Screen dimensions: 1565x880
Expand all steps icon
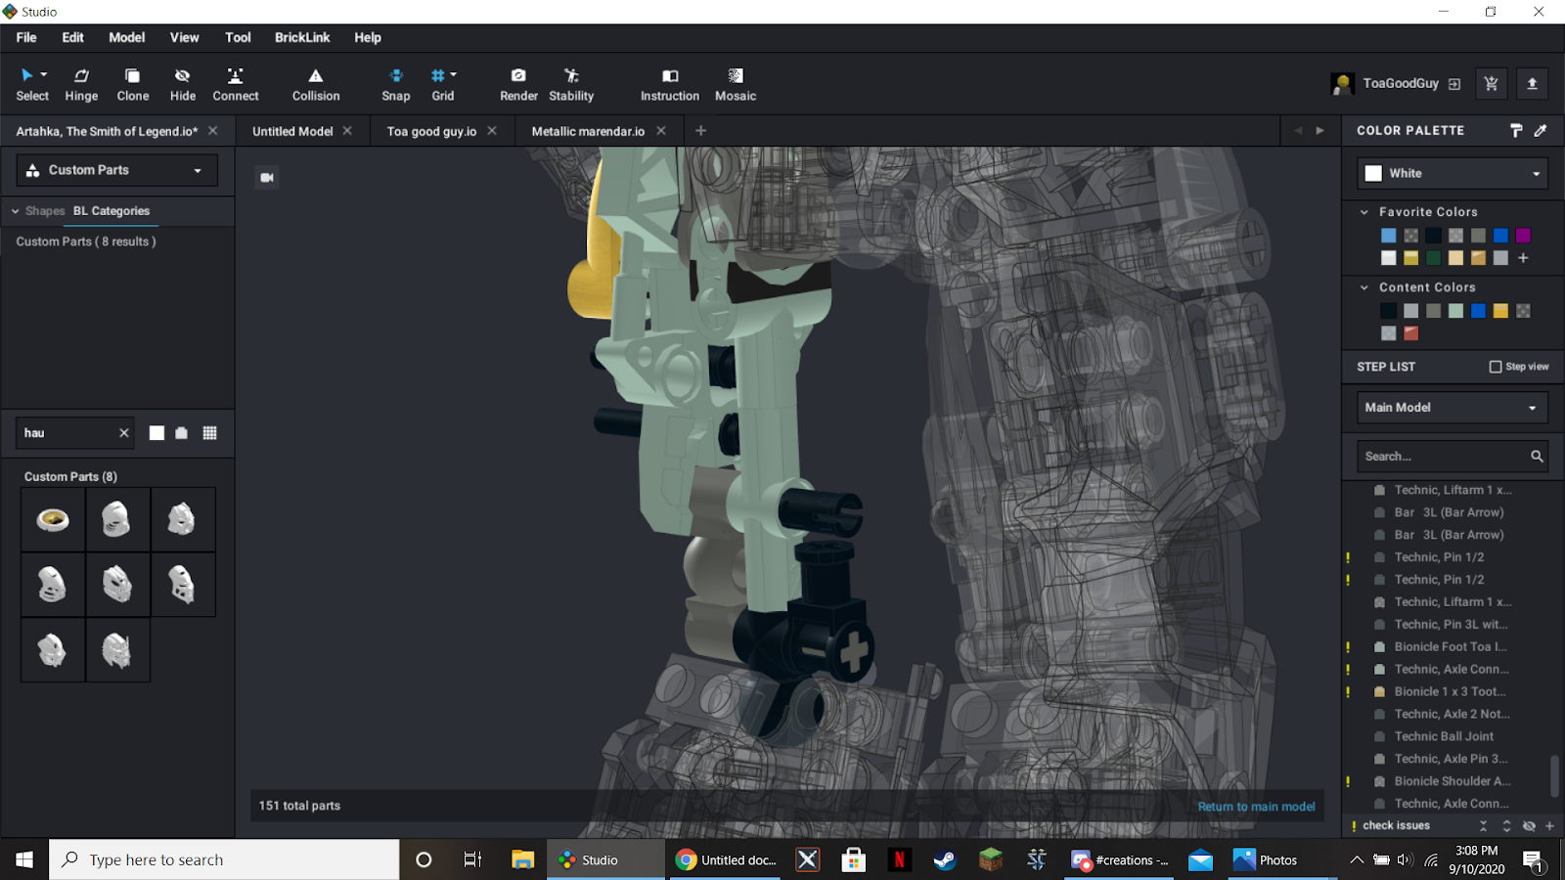1506,826
